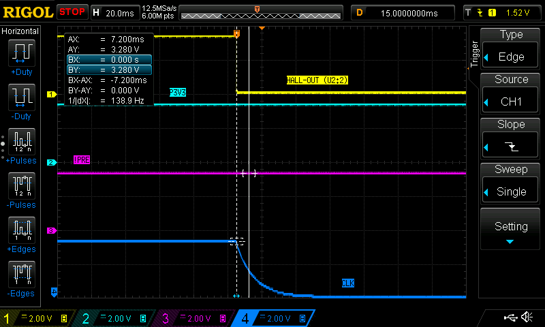The height and width of the screenshot is (327, 545).
Task: Select the -Duty measurement icon
Action: (22, 97)
